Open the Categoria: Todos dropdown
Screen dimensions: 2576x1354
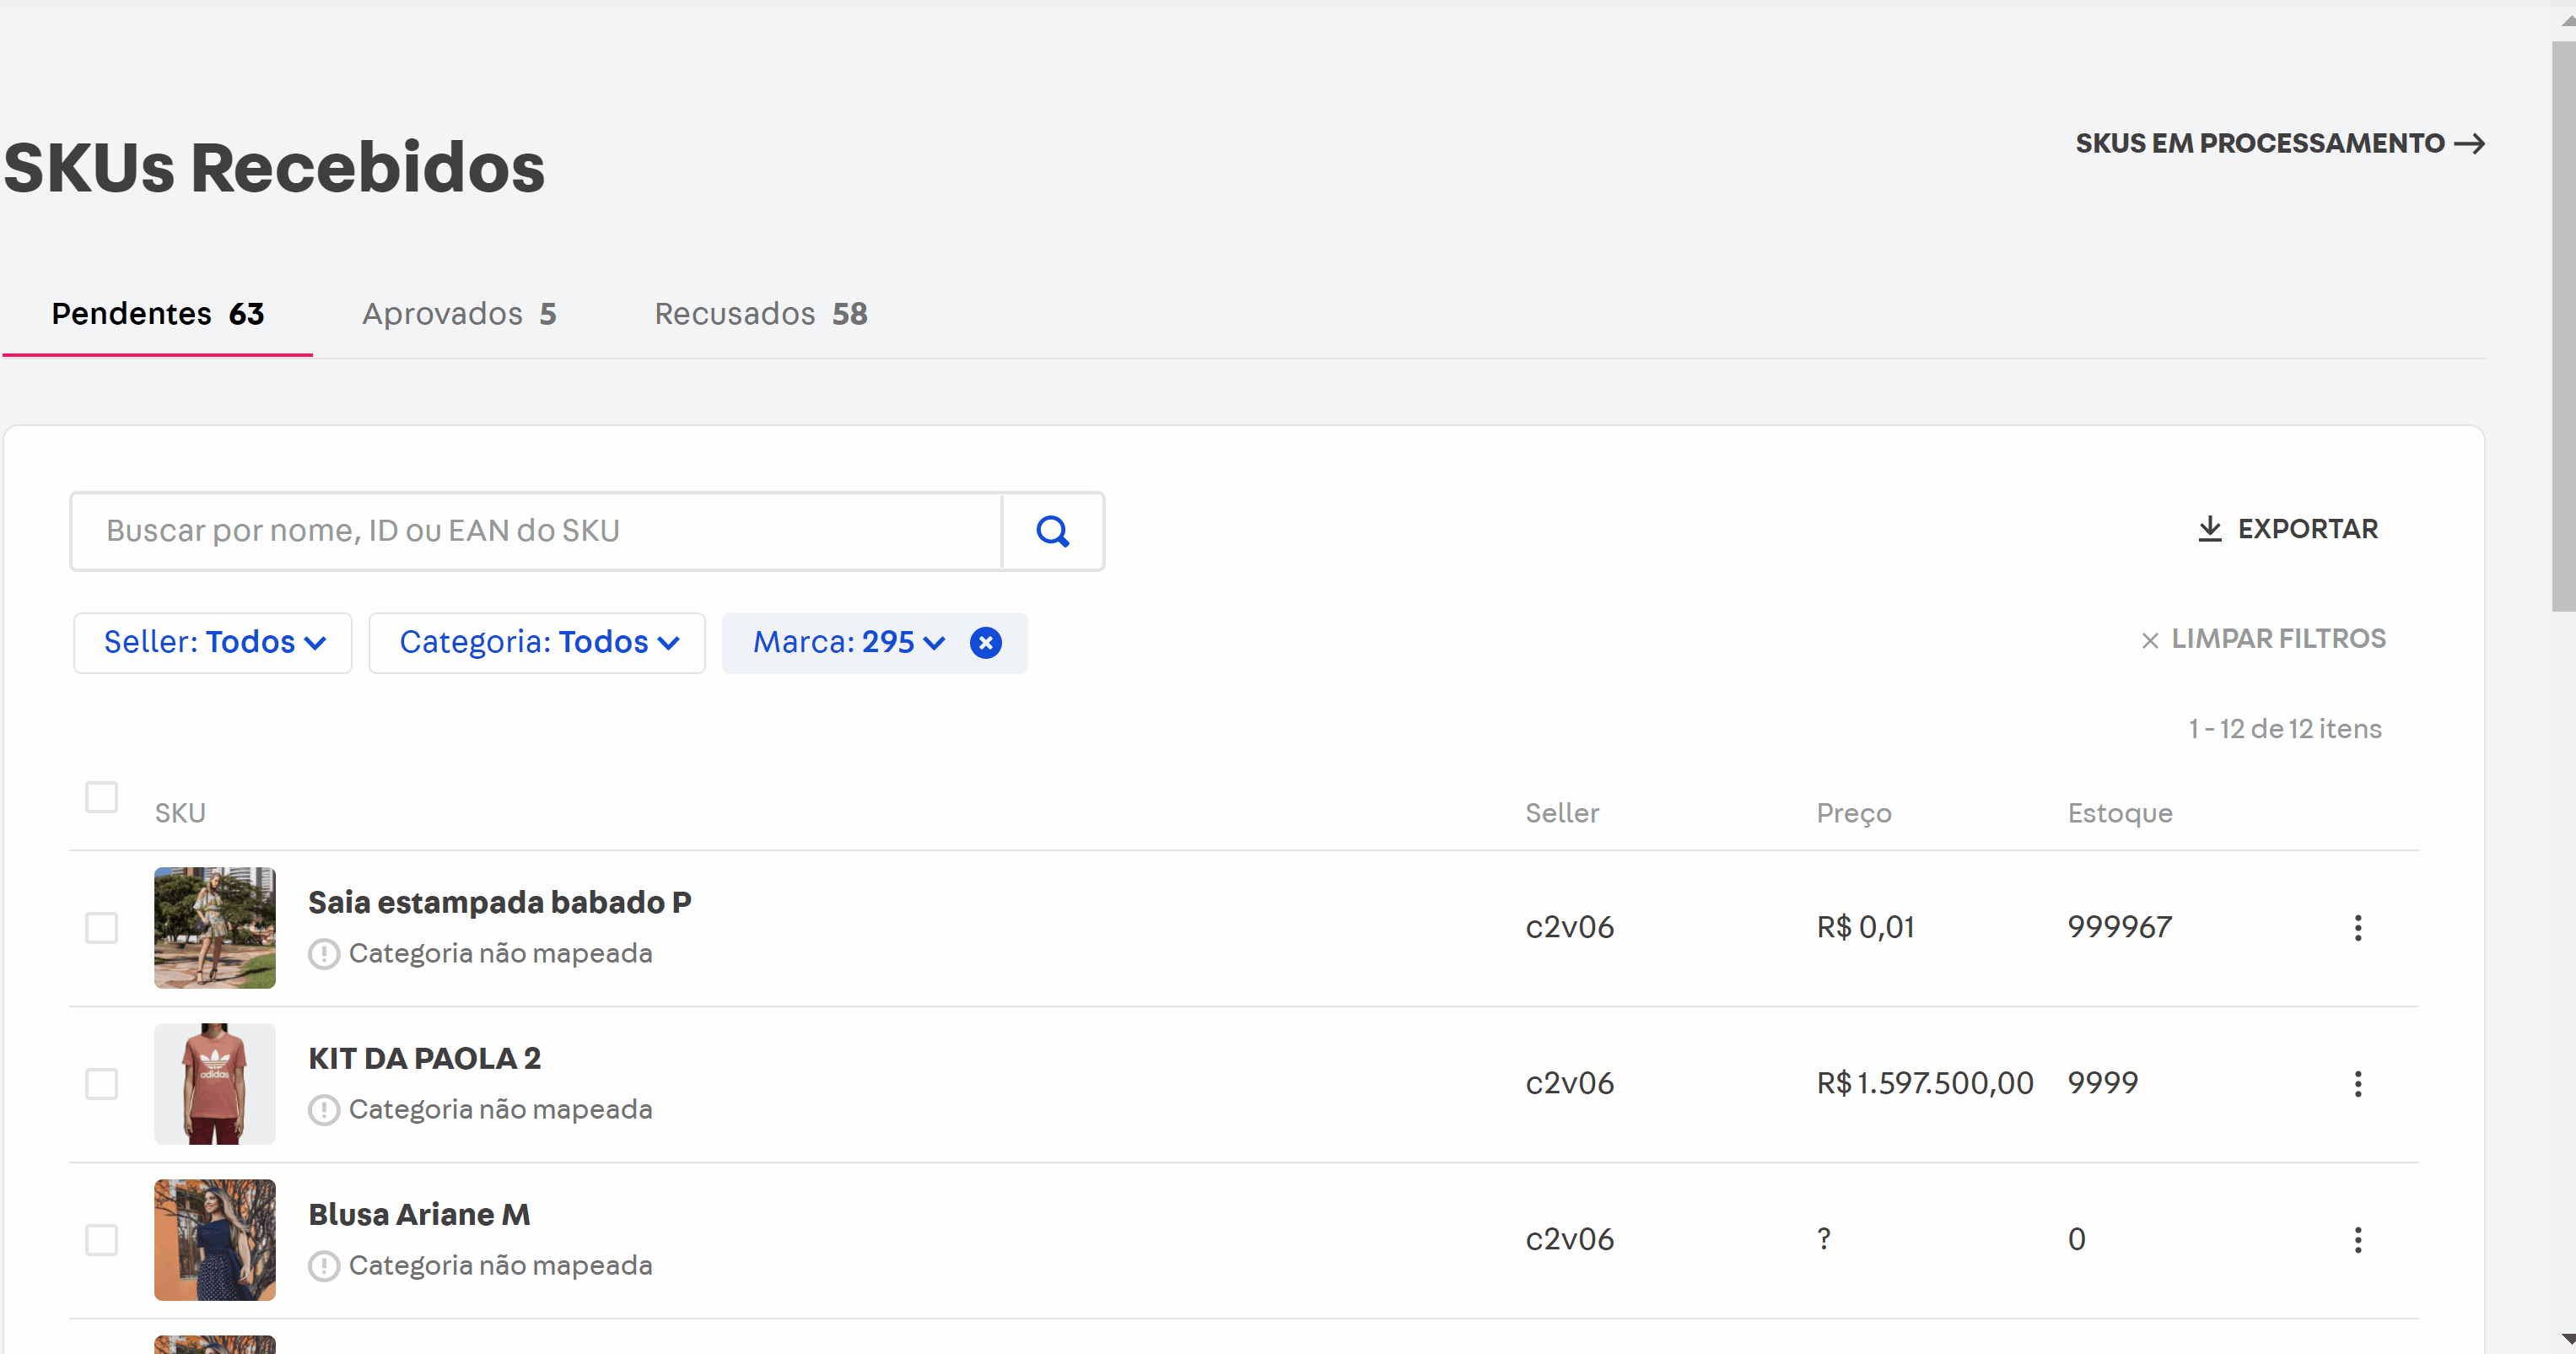(537, 643)
